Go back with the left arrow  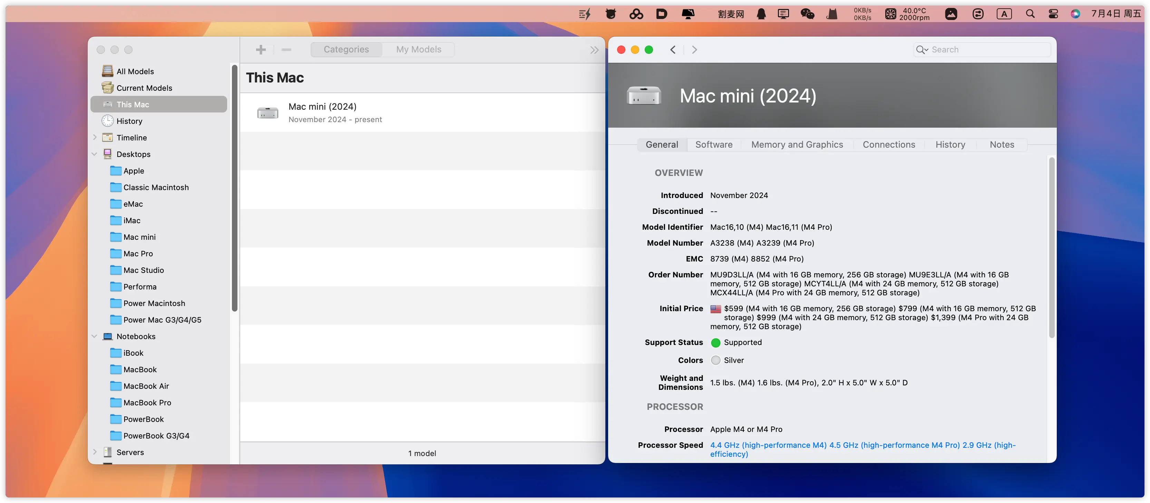coord(673,50)
